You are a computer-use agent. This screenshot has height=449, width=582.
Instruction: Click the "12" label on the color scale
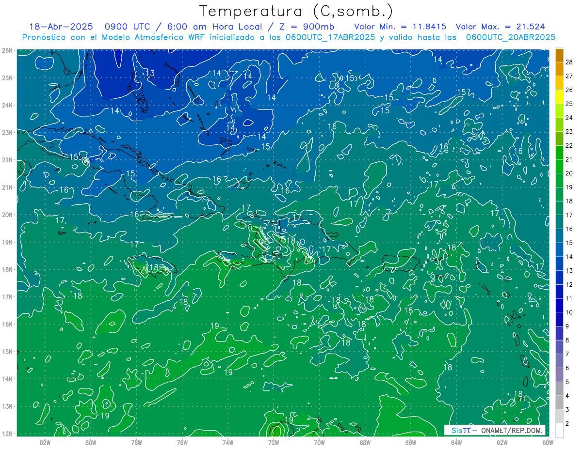[569, 284]
